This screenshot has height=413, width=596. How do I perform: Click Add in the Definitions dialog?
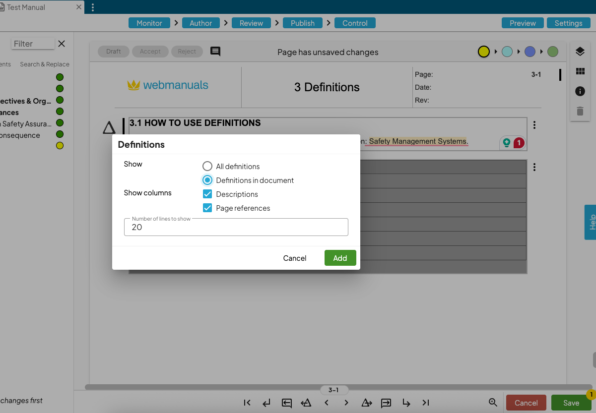(340, 258)
